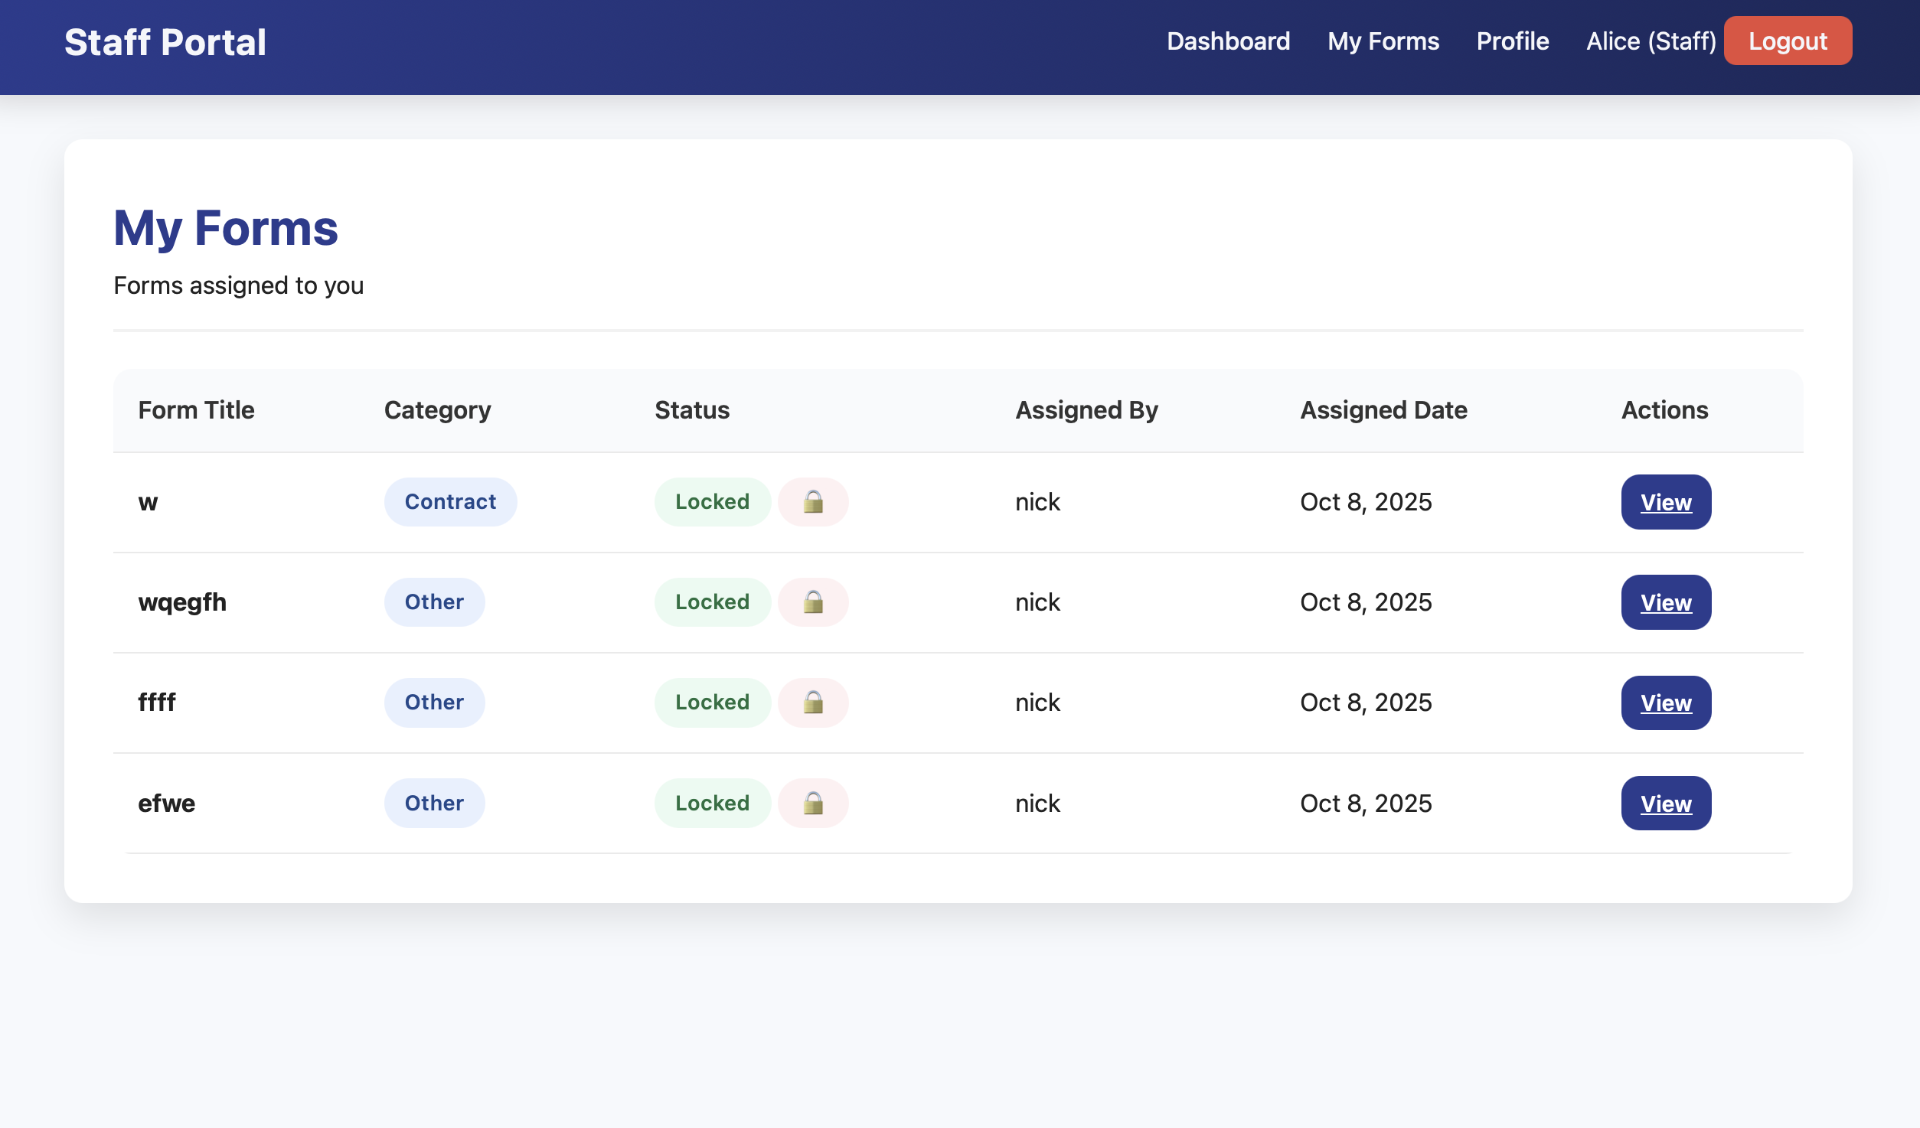
Task: Click the Assigned Date column header
Action: tap(1383, 410)
